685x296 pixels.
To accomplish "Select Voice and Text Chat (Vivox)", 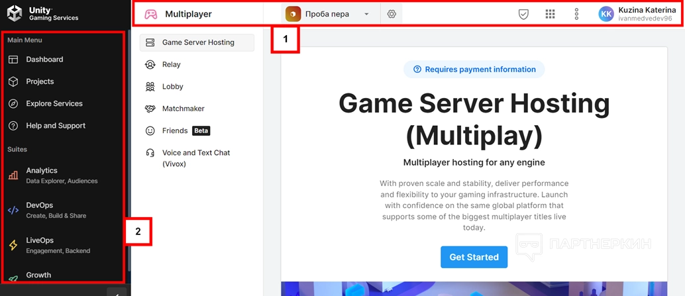I will [197, 158].
